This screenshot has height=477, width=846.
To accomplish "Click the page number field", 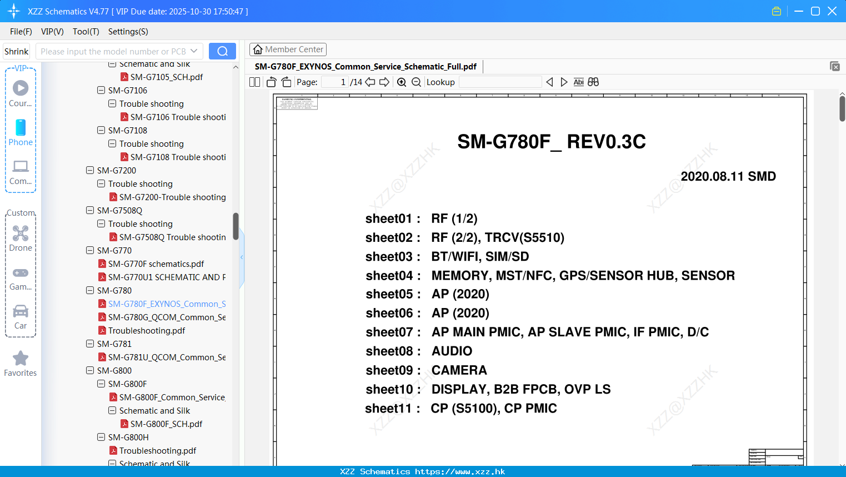I will [334, 82].
